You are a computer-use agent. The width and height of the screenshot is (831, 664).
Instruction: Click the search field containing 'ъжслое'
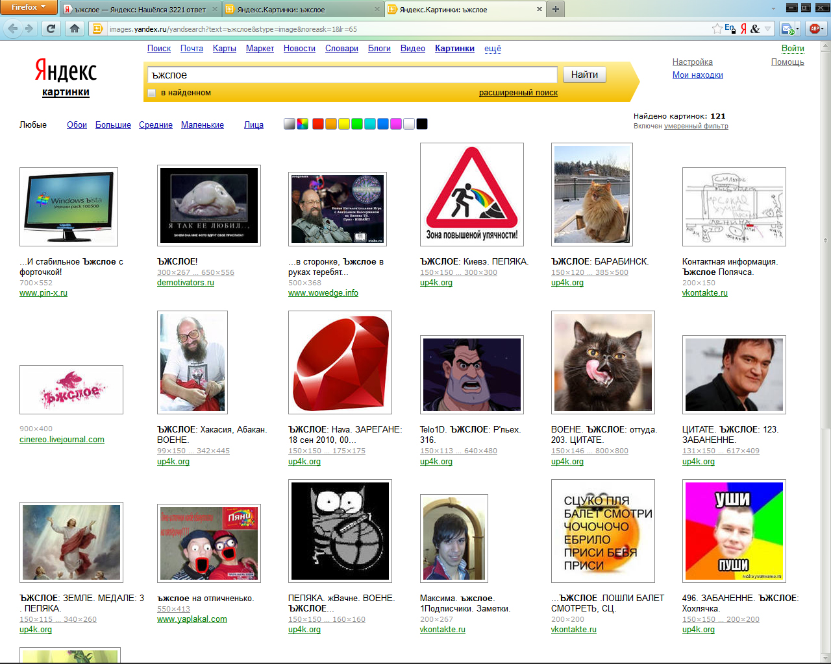click(x=352, y=75)
